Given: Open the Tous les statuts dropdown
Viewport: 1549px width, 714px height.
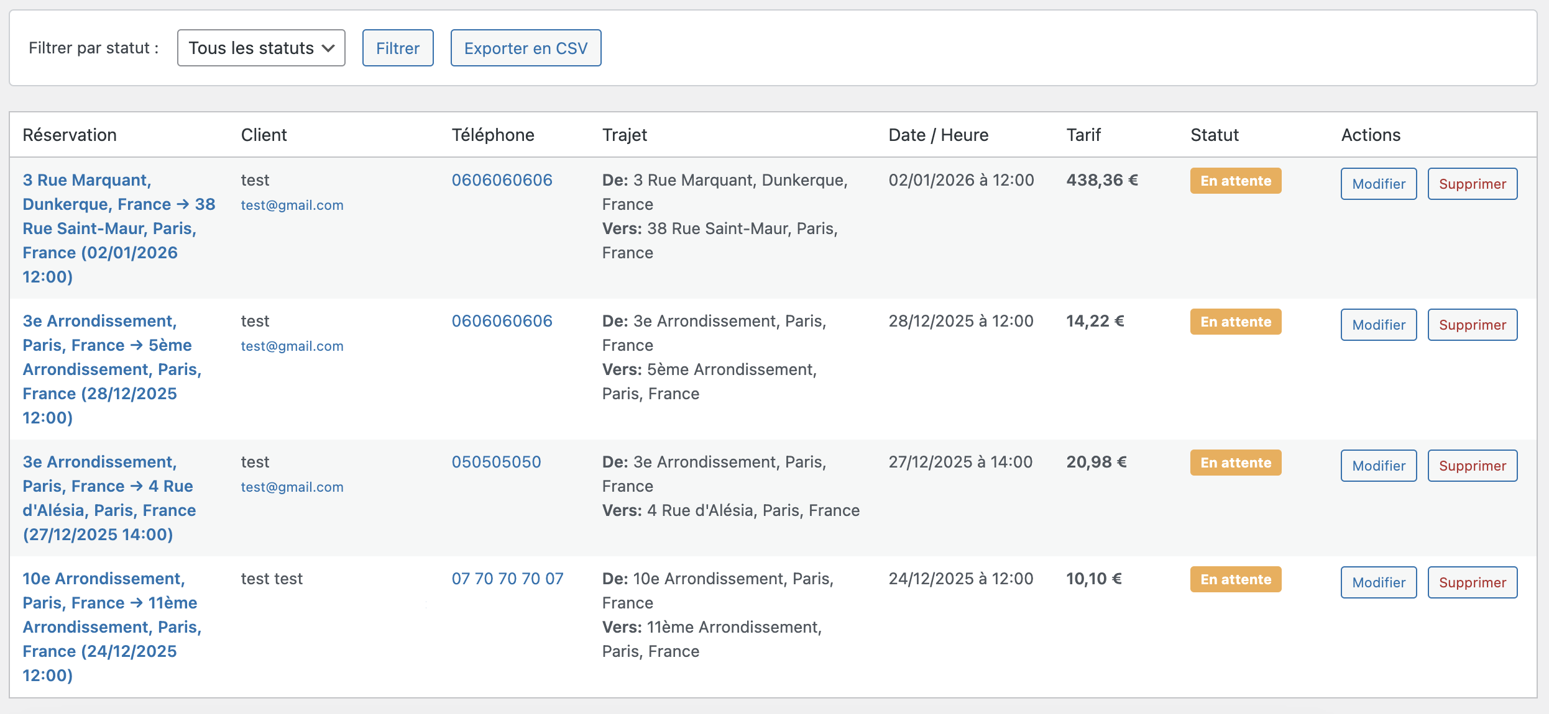Looking at the screenshot, I should tap(261, 48).
